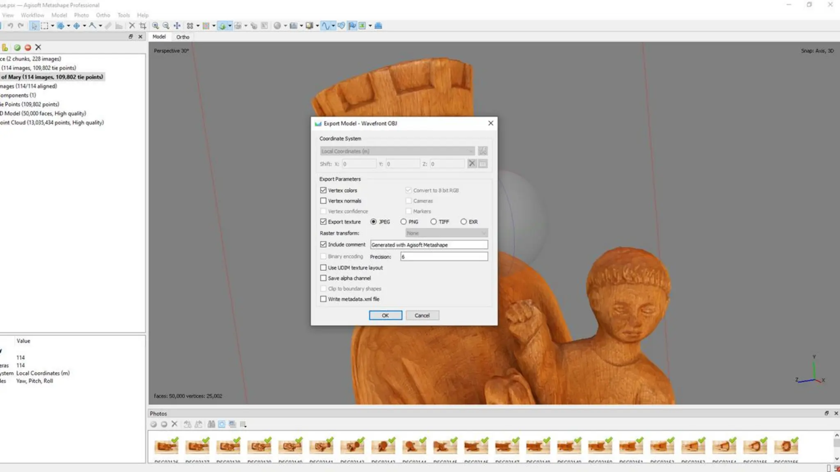840x472 pixels.
Task: Open the Local Coordinates system dropdown
Action: (x=397, y=151)
